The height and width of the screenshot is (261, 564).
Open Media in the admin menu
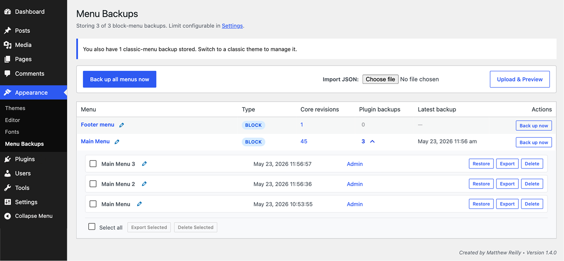23,45
